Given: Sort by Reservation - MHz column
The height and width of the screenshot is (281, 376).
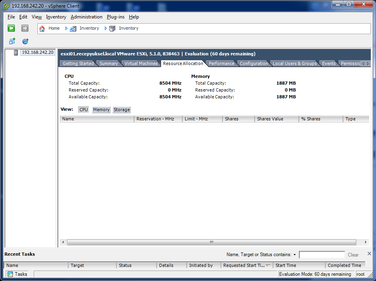Looking at the screenshot, I should coord(158,119).
